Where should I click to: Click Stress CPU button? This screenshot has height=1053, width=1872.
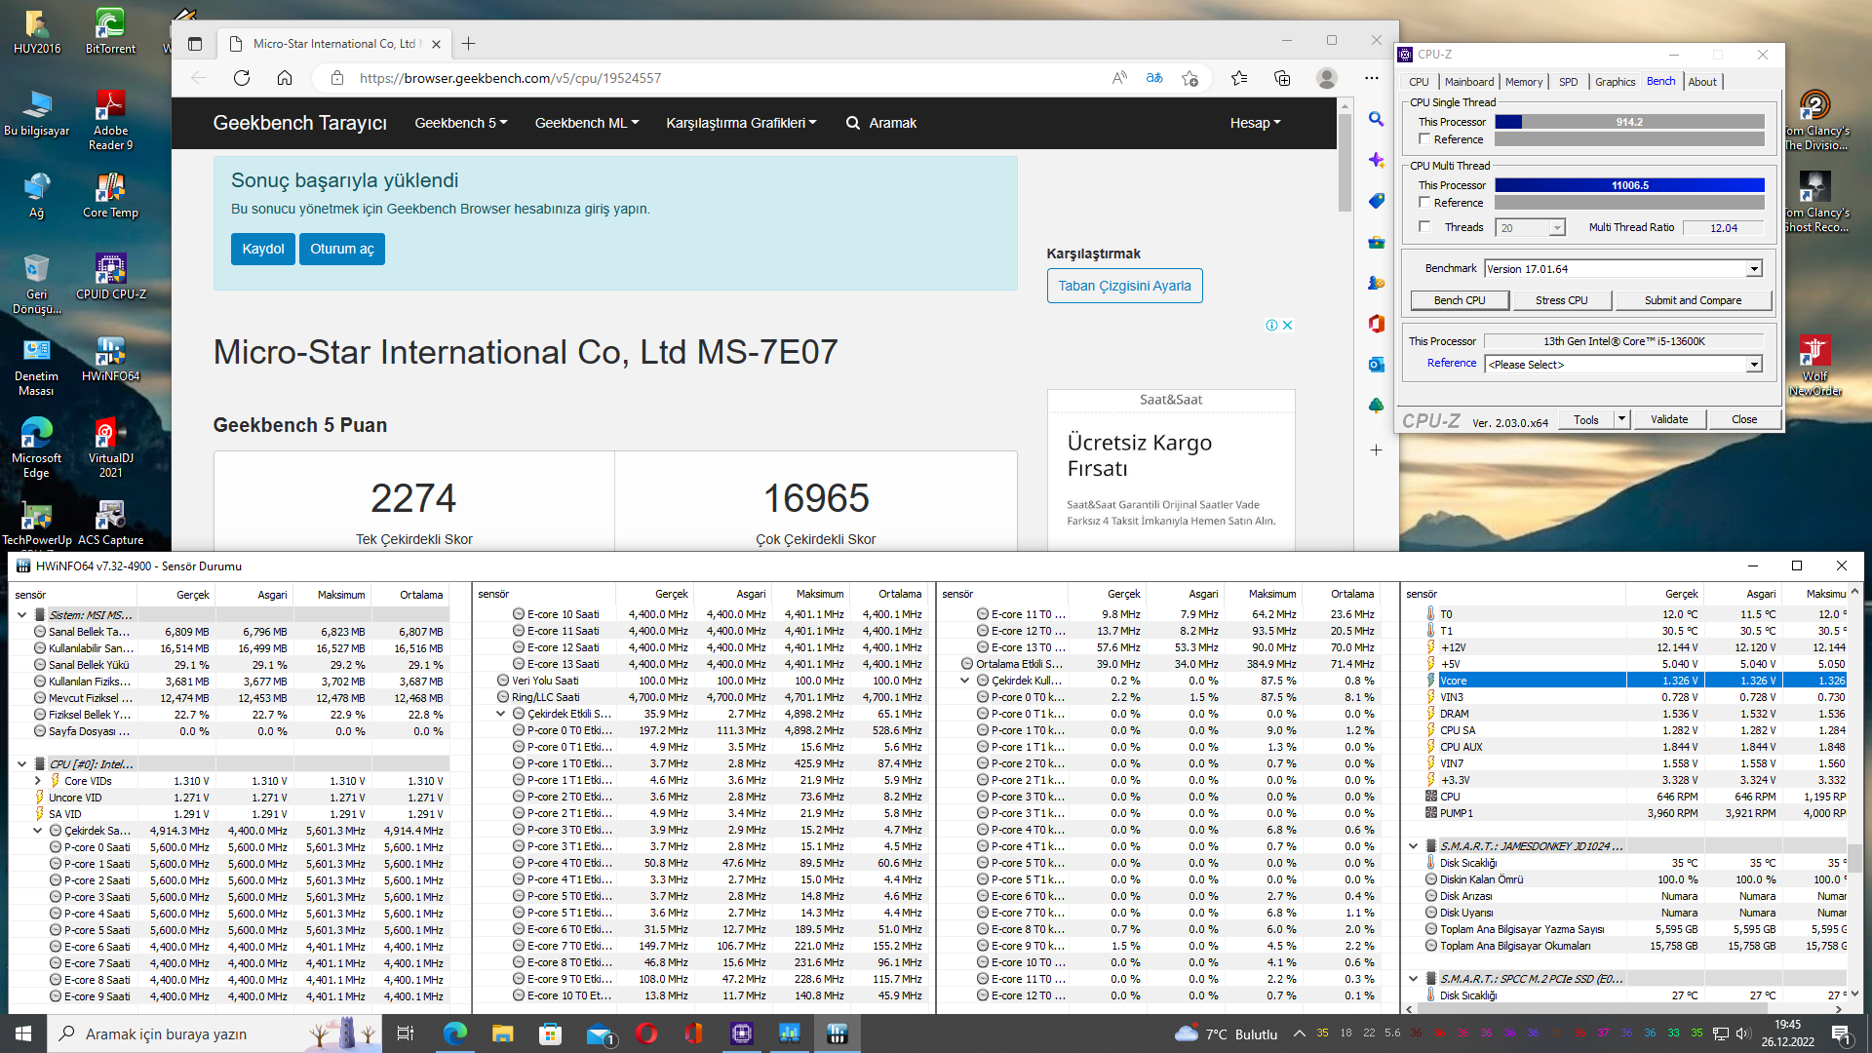(1561, 300)
